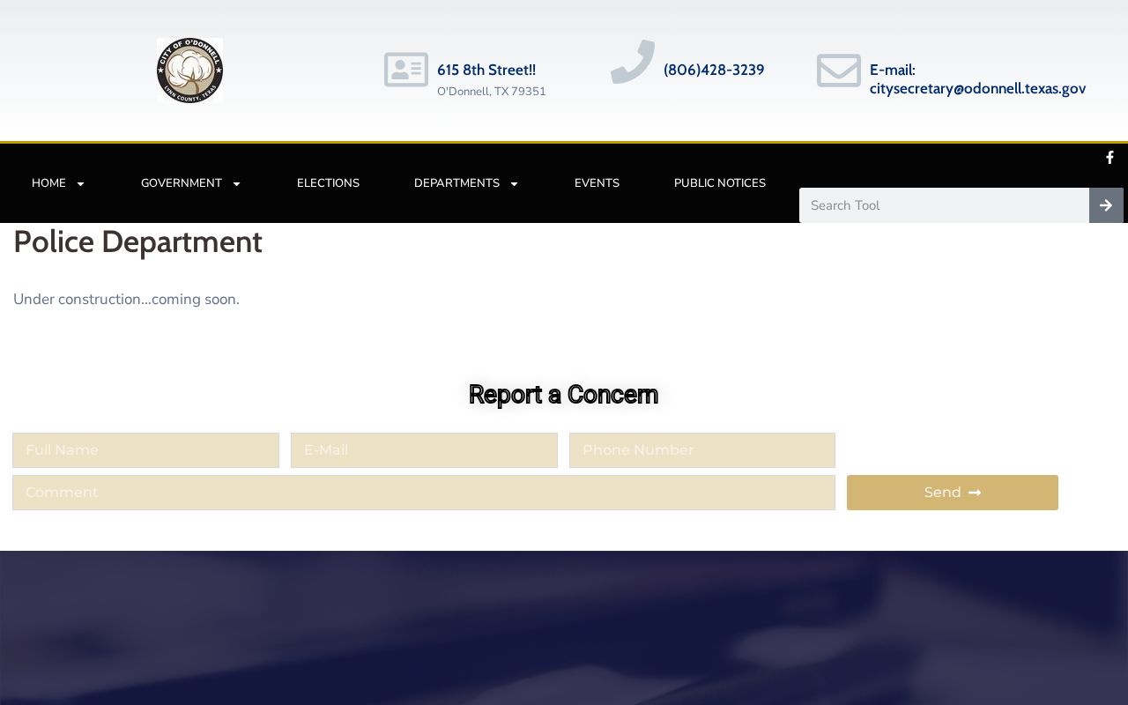Click into the E-Mail field
1128x705 pixels.
pyautogui.click(x=424, y=450)
